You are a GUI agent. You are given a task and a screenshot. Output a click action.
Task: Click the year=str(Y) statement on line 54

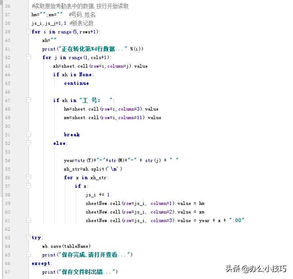(x=121, y=160)
